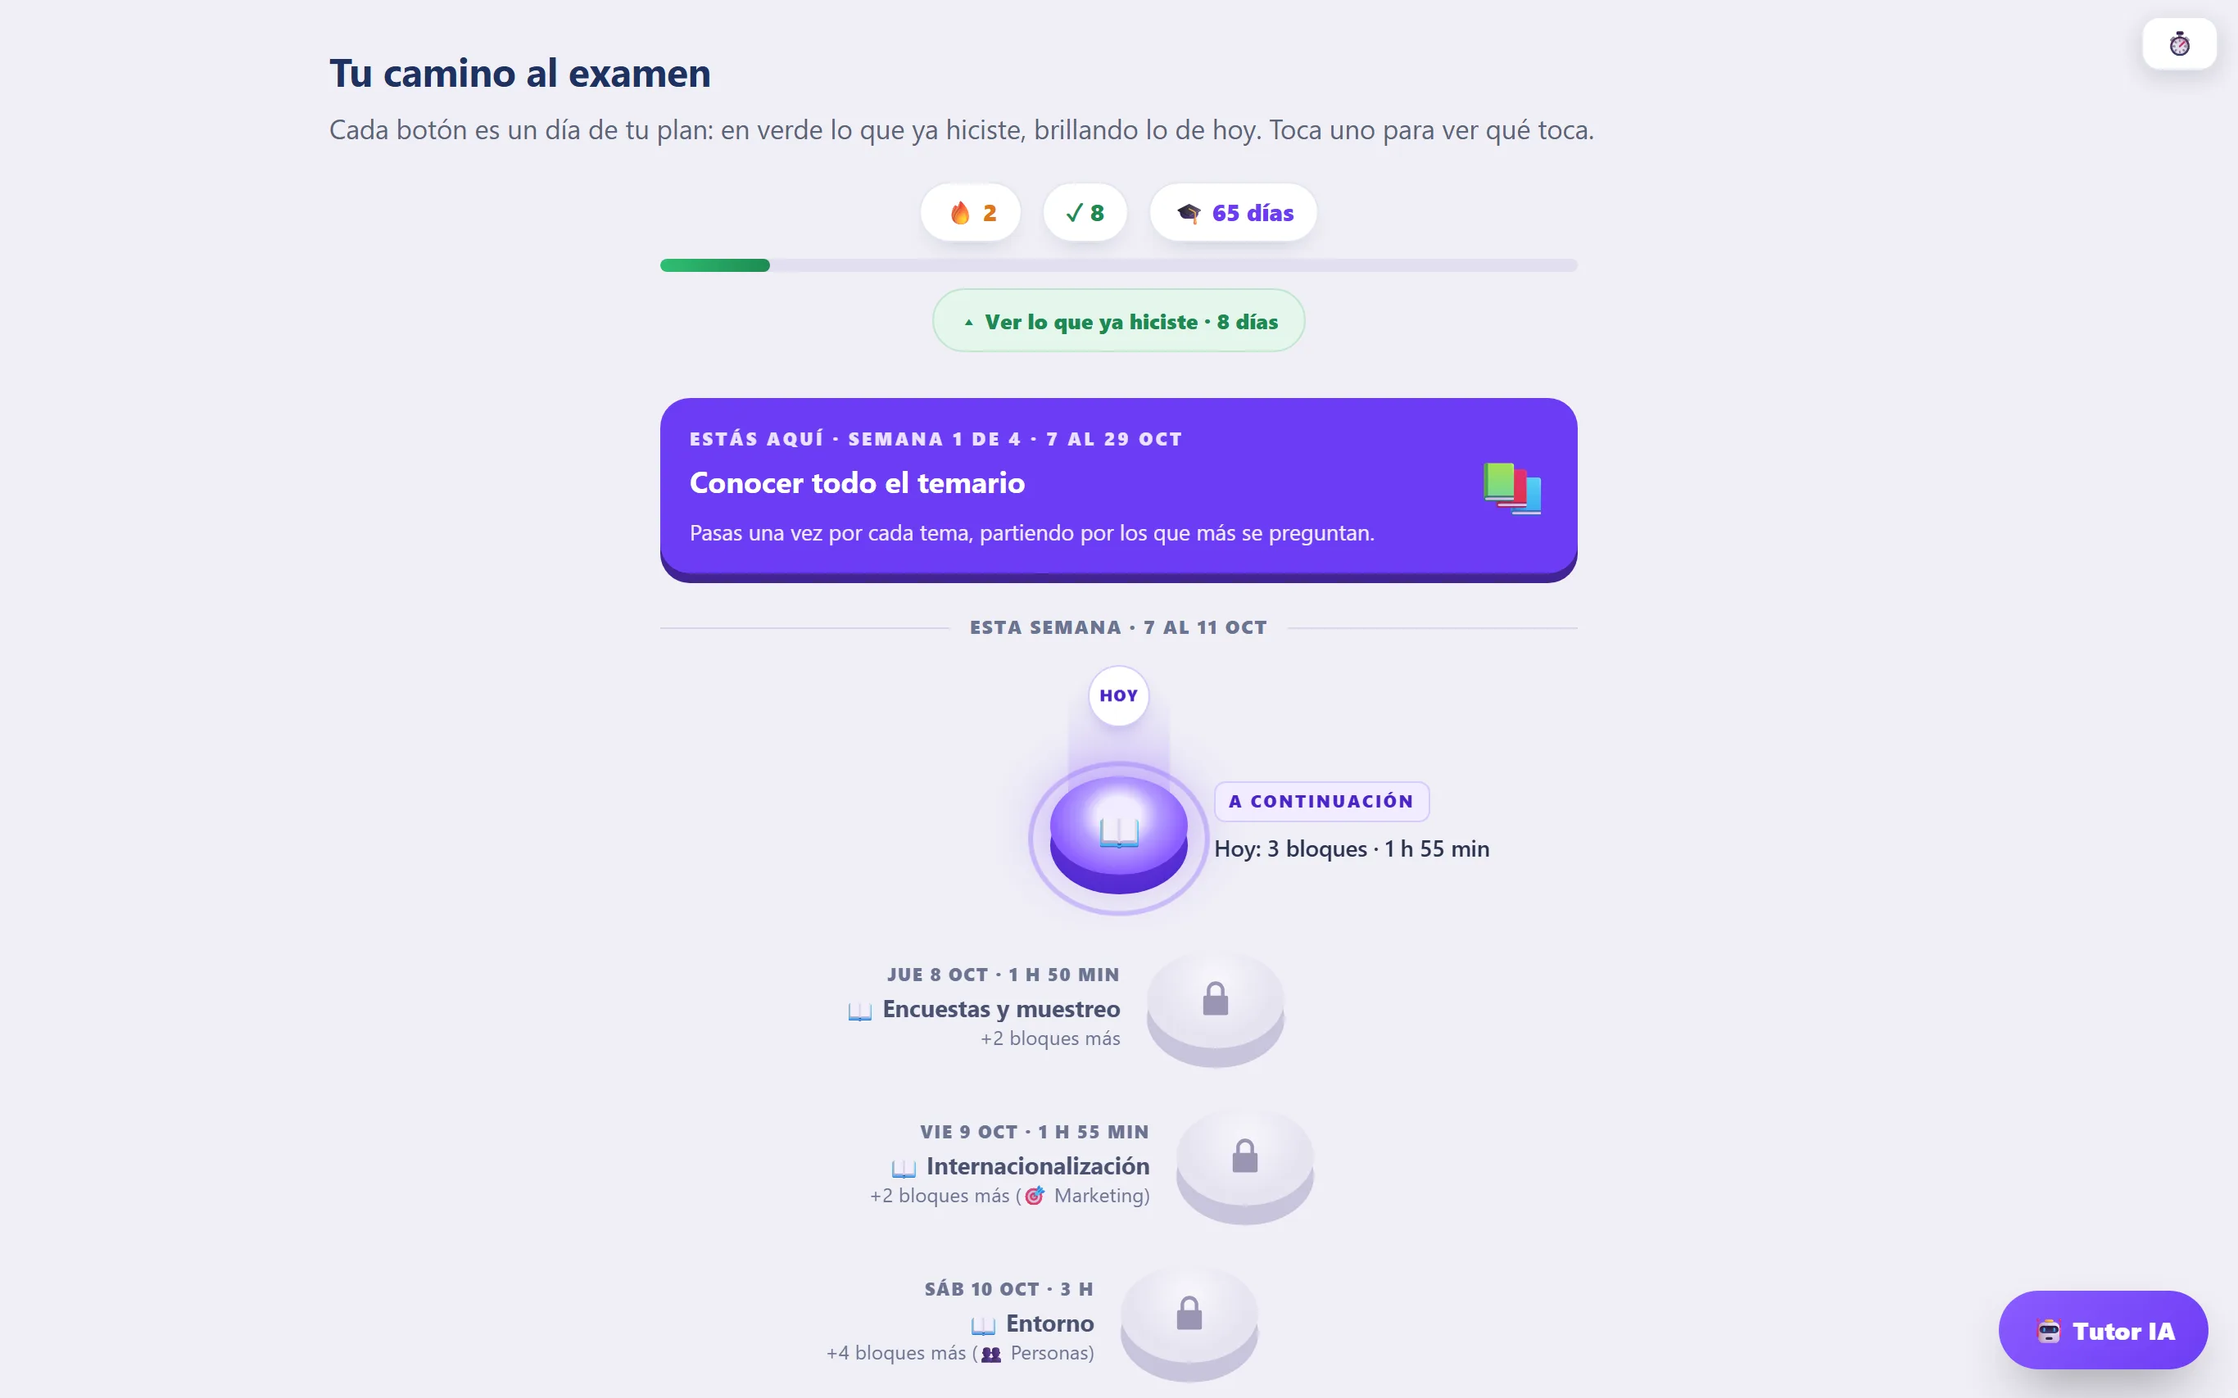Click the flame streak counter
This screenshot has width=2238, height=1398.
971,213
